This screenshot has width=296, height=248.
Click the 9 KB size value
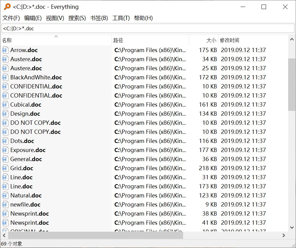(x=211, y=205)
